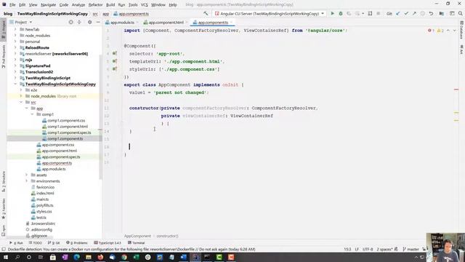The width and height of the screenshot is (465, 262).
Task: Open the VCS menu
Action: tap(144, 5)
